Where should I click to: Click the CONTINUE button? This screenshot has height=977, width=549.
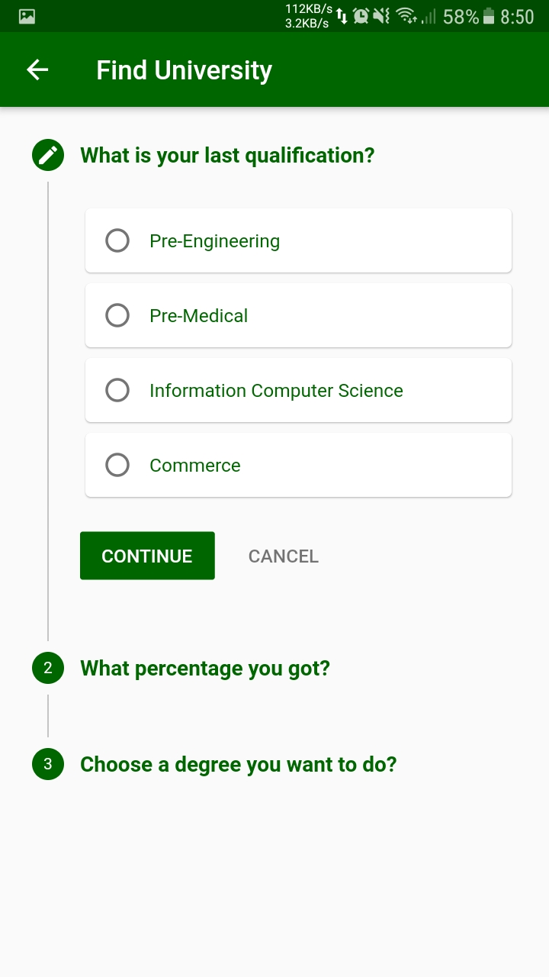pos(147,556)
